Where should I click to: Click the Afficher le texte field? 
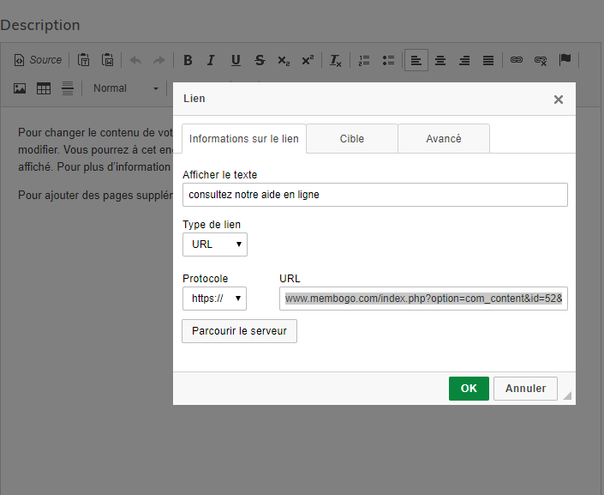(374, 195)
